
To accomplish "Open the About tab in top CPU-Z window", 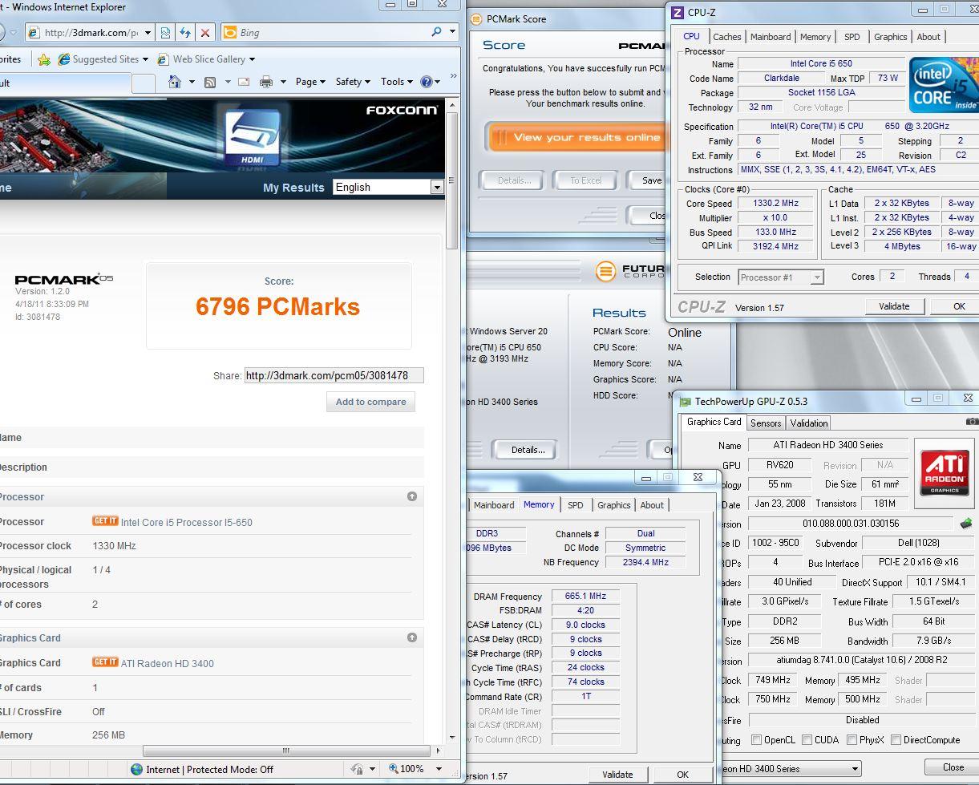I will click(x=928, y=37).
